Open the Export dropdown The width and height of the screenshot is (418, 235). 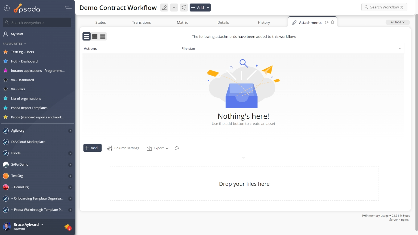(x=158, y=148)
